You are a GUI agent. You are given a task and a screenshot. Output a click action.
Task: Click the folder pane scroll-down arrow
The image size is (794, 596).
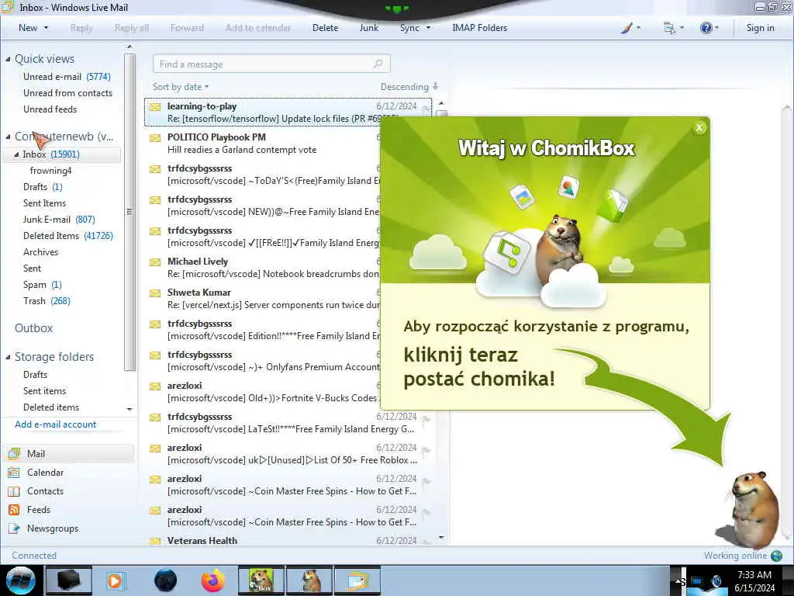[129, 408]
